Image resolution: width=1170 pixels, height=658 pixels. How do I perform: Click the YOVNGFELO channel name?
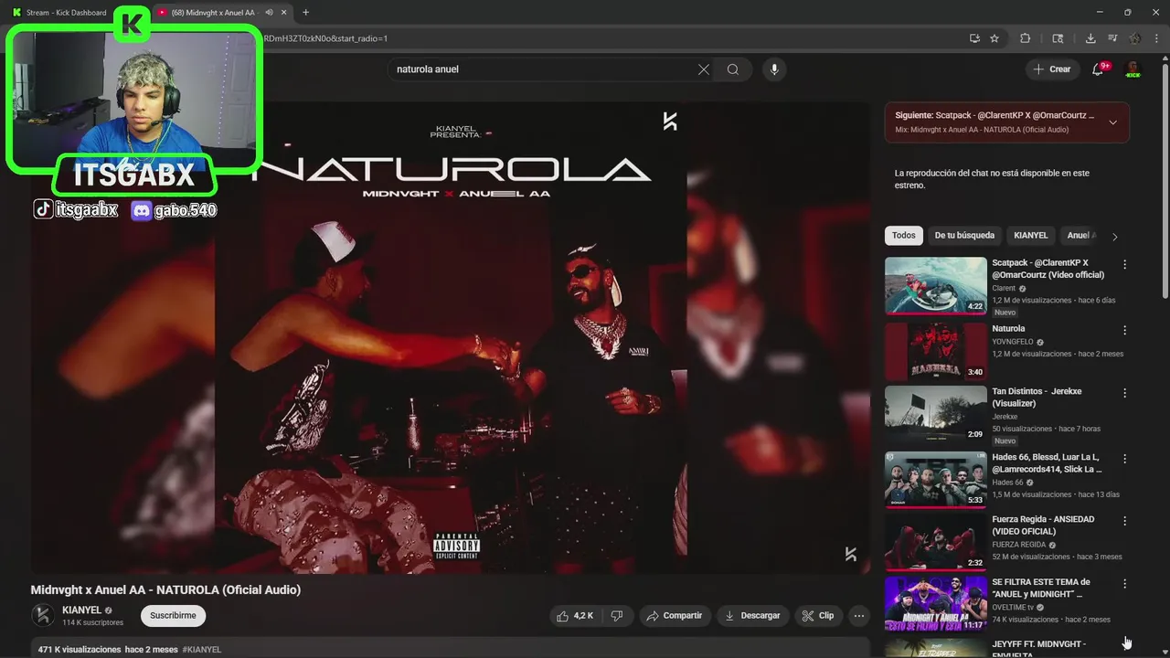click(x=1013, y=342)
